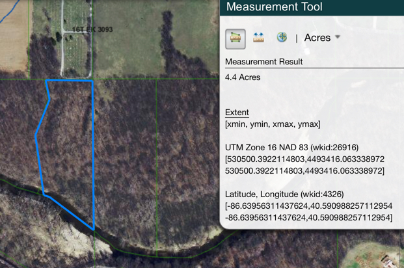Open the Acres unit dropdown
The width and height of the screenshot is (404, 268).
tap(322, 38)
